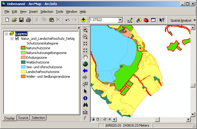Screen dimensions: 197x129
Task: Uncheck the Natur_und_Landschaftsschutz_farbig layer
Action: 17,39
